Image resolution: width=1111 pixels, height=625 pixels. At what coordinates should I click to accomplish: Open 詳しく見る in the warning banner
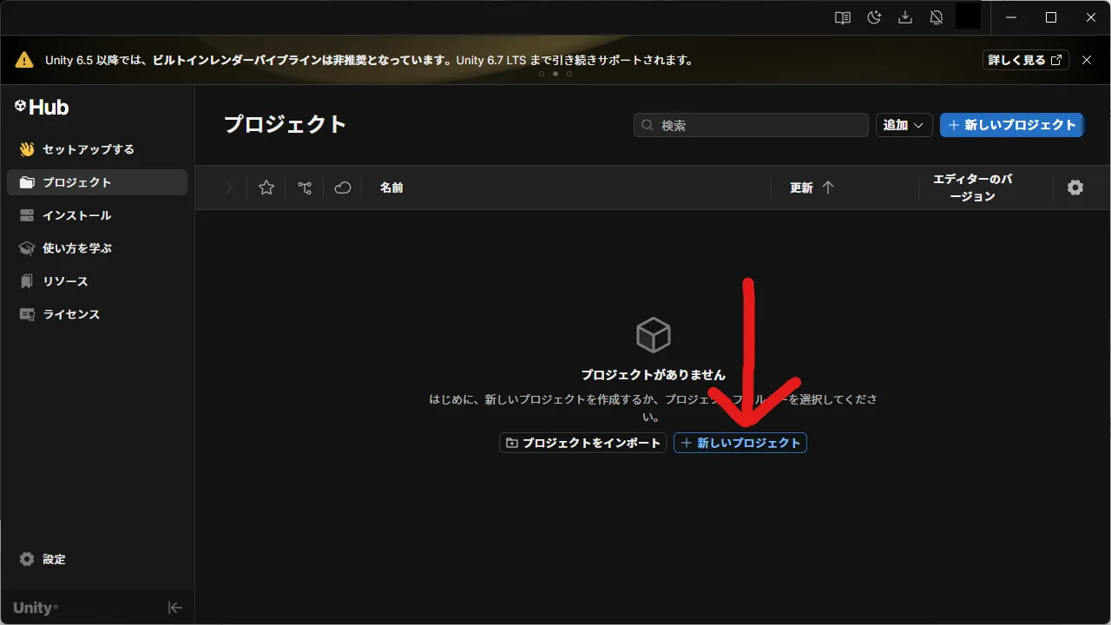[x=1025, y=60]
